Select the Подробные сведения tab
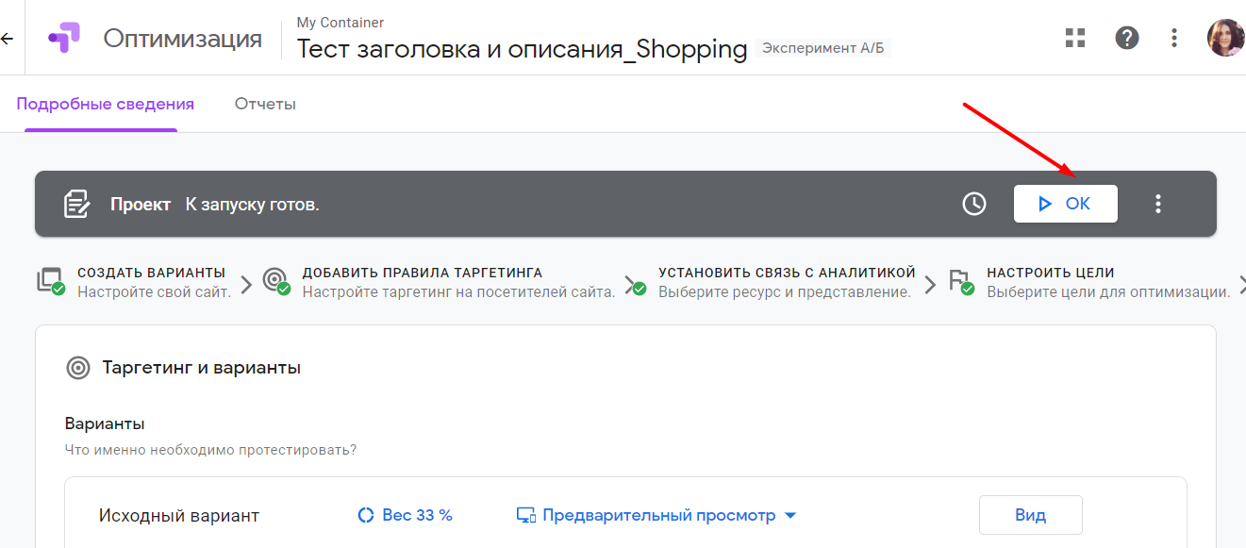The height and width of the screenshot is (548, 1246). click(106, 104)
